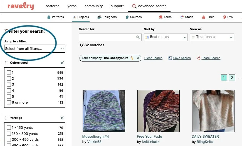Click the Best match sort icon
The image size is (242, 146).
click(147, 37)
